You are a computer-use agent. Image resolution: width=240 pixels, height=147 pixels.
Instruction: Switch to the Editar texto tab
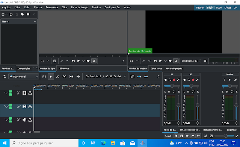156,69
